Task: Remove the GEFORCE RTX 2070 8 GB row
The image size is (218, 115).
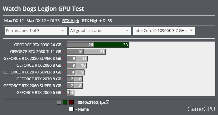Action: pos(64,79)
